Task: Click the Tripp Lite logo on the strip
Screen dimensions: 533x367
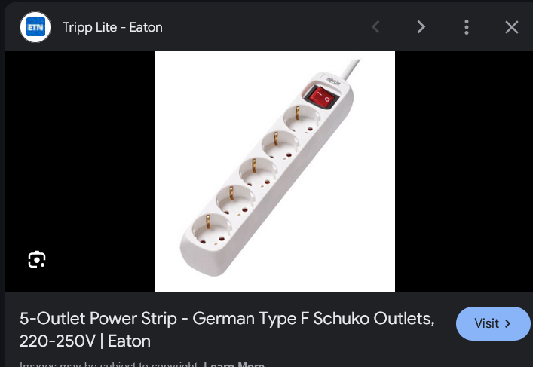Action: click(333, 81)
